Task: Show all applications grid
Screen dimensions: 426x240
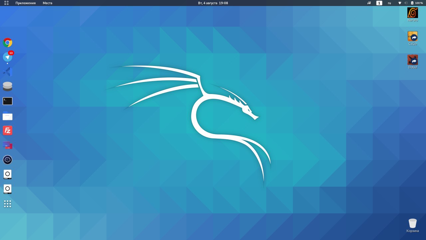Action: [8, 204]
